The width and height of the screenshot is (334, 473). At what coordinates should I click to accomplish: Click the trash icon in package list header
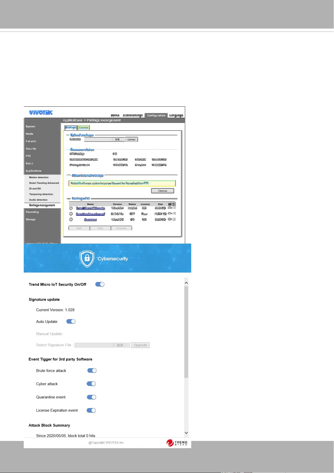pos(174,204)
